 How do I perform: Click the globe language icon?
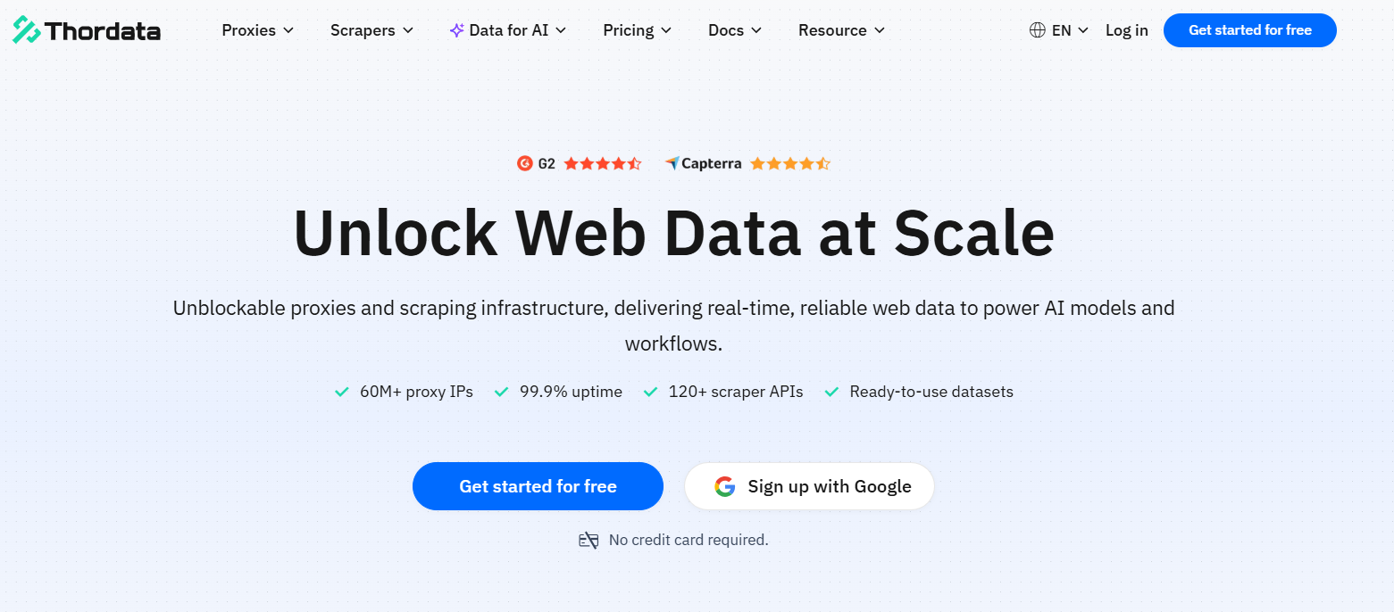1037,30
